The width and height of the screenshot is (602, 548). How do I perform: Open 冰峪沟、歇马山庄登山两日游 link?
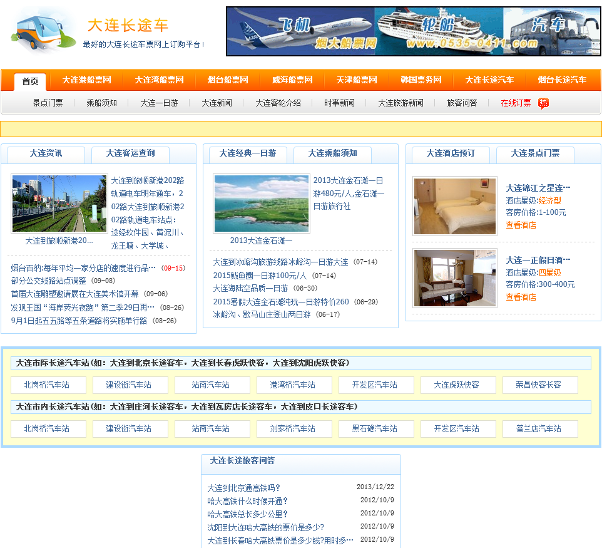pos(262,315)
